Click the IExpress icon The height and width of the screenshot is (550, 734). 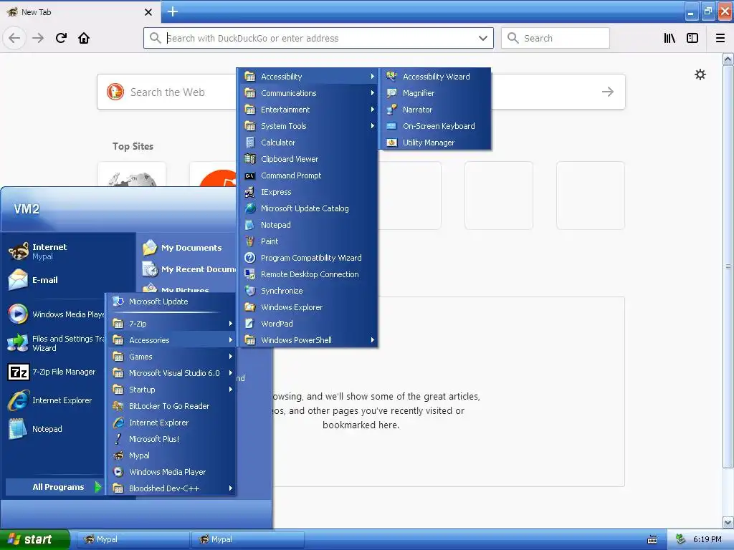pyautogui.click(x=250, y=192)
